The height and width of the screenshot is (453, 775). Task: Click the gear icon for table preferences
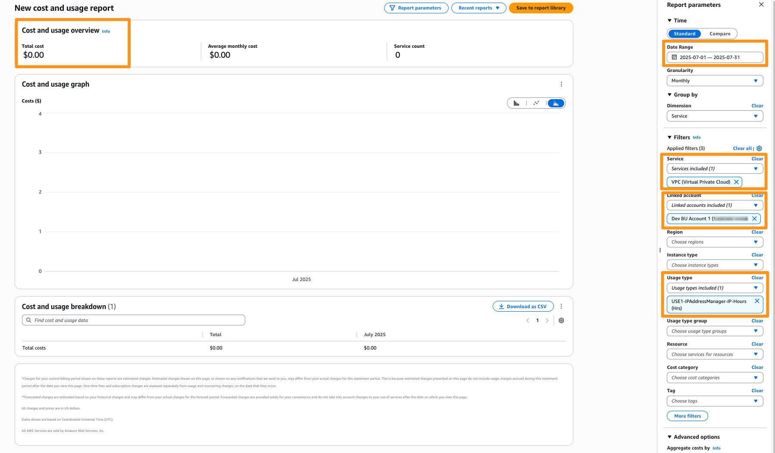pyautogui.click(x=561, y=320)
